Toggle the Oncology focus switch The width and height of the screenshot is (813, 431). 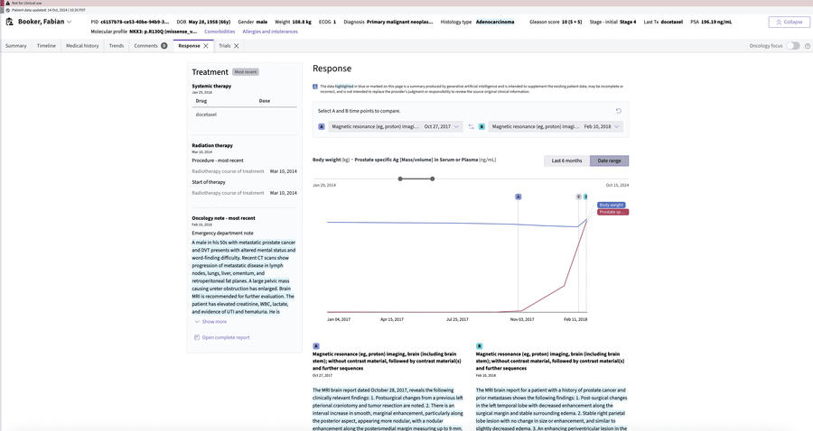point(792,45)
